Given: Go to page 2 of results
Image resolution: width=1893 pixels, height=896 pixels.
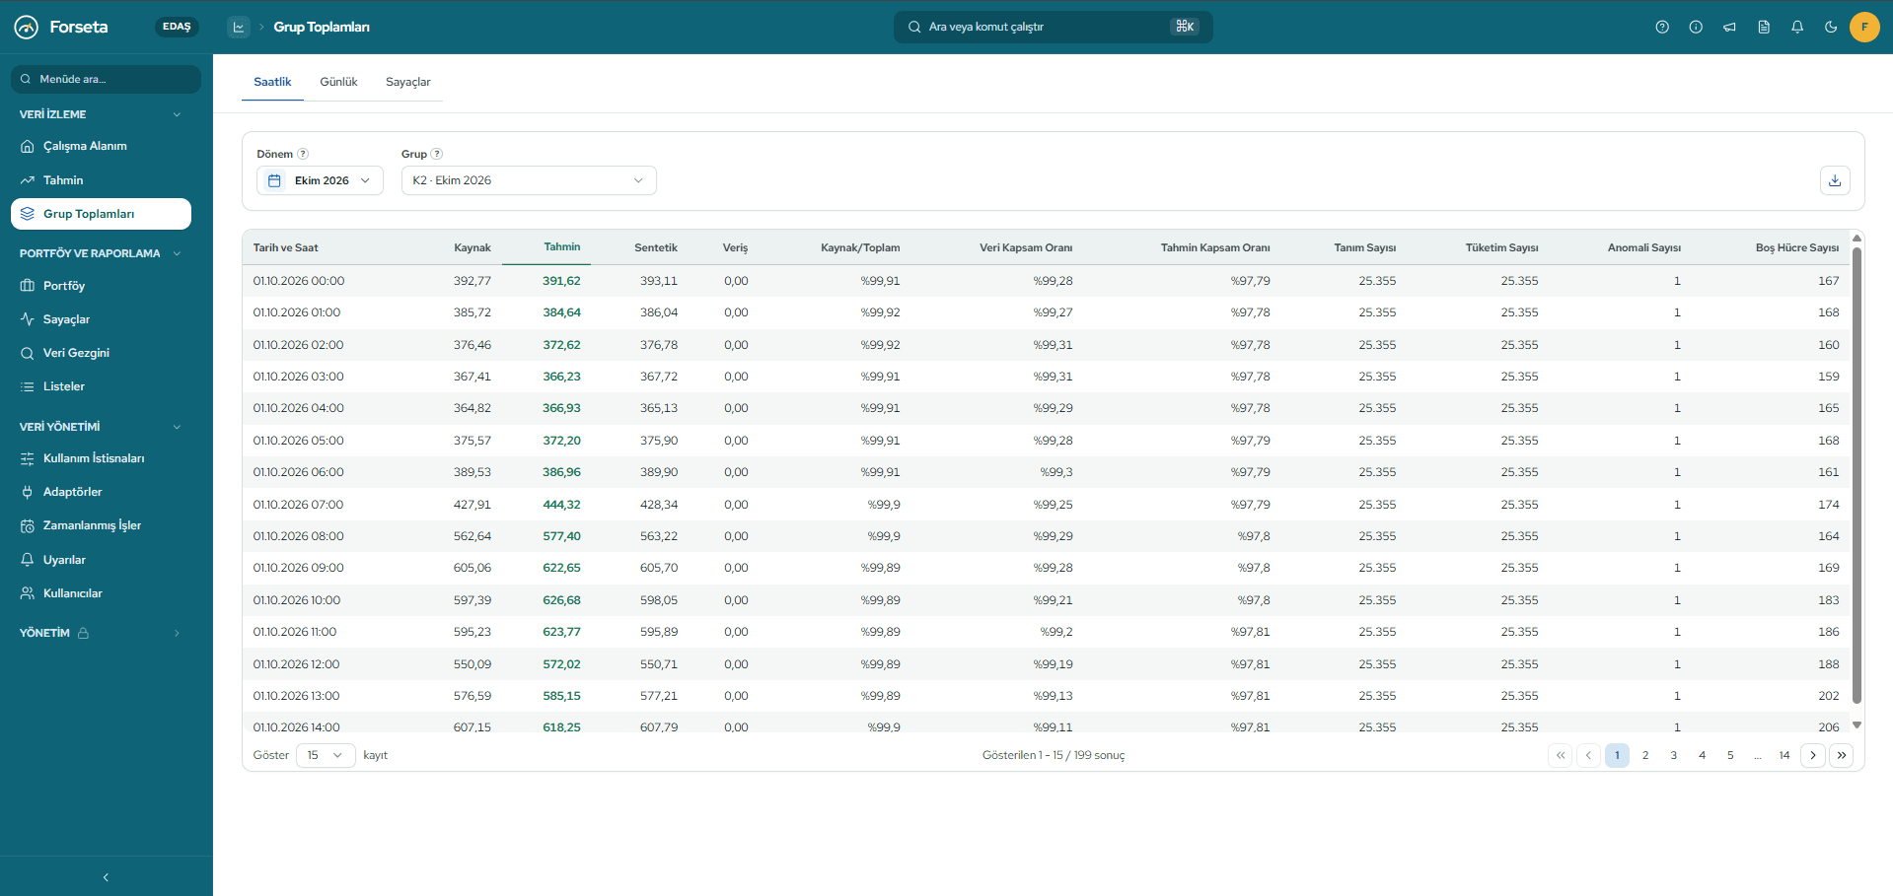Looking at the screenshot, I should pos(1645,755).
